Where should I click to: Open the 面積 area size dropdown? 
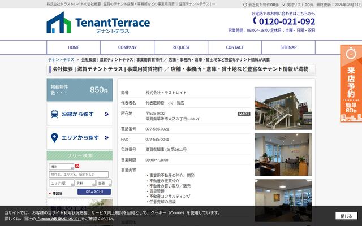tap(104, 183)
